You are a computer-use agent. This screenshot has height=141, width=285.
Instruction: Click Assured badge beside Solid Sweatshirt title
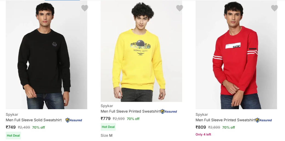74,120
